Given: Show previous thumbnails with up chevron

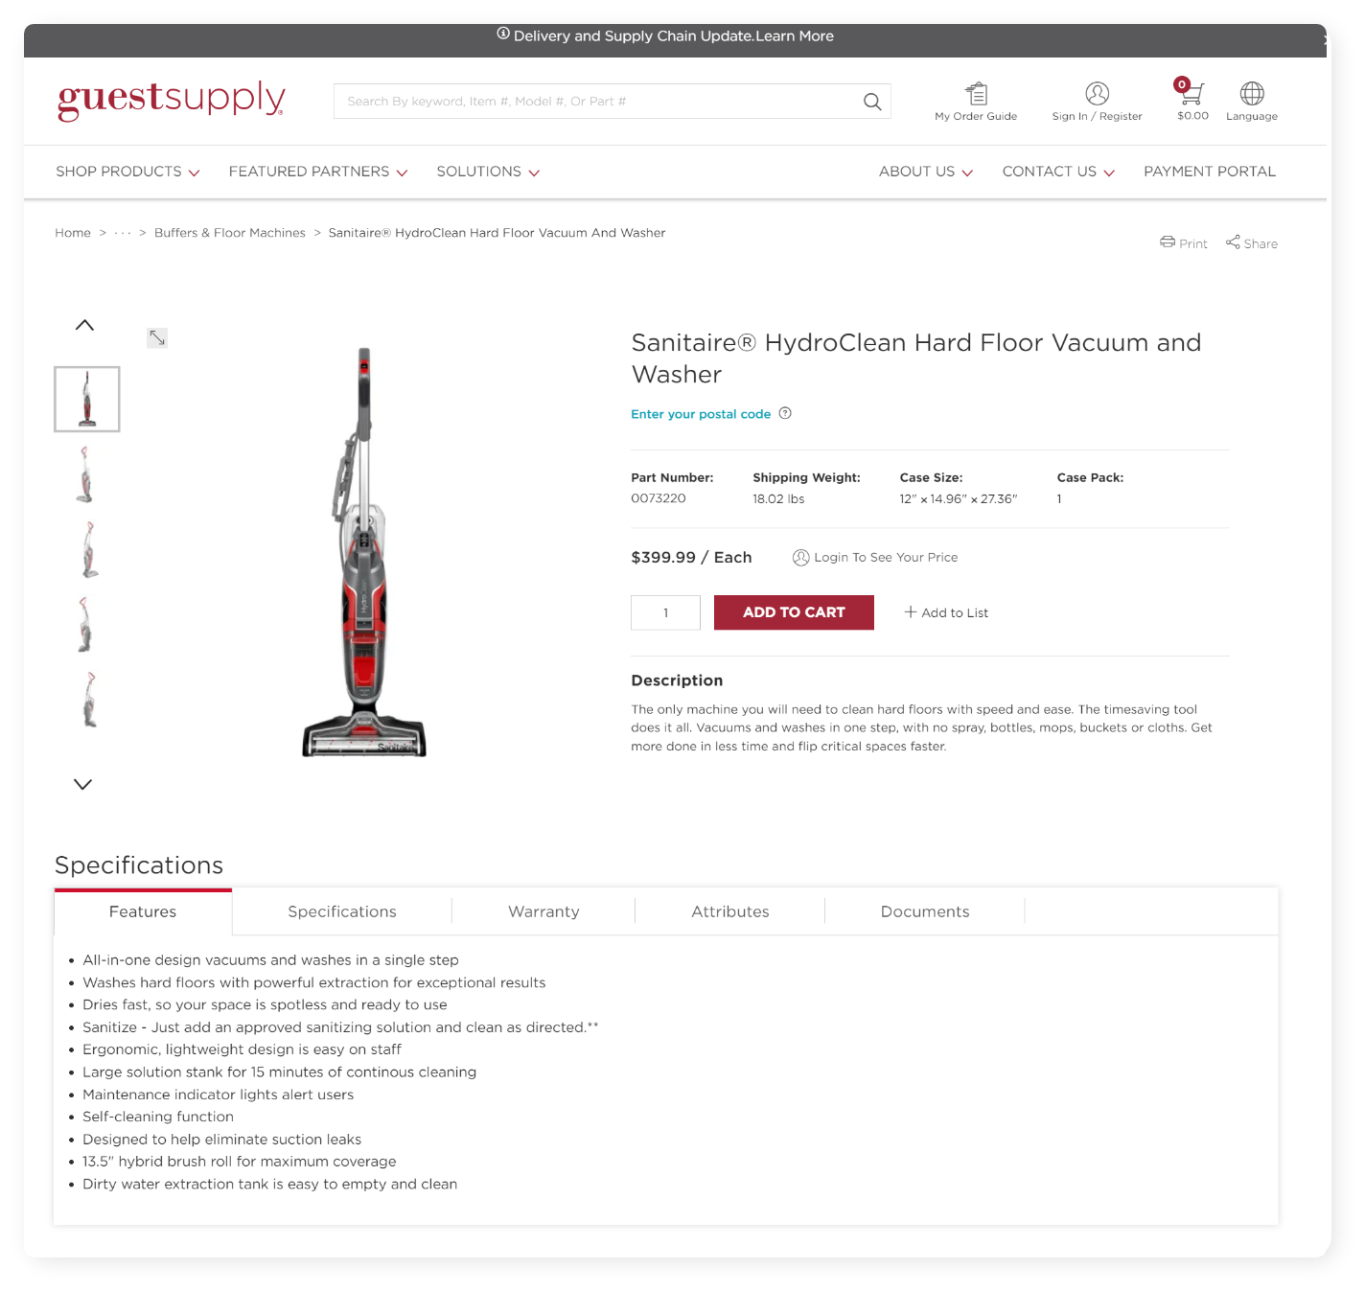Looking at the screenshot, I should (84, 325).
